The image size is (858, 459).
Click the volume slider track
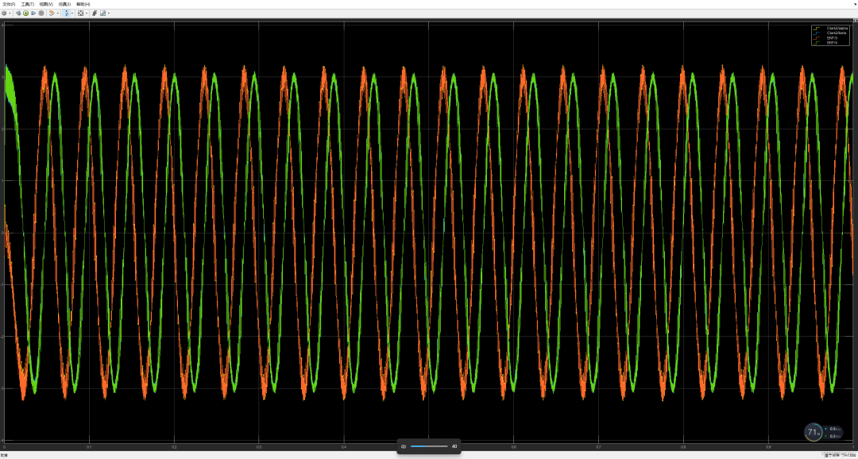[x=429, y=446]
